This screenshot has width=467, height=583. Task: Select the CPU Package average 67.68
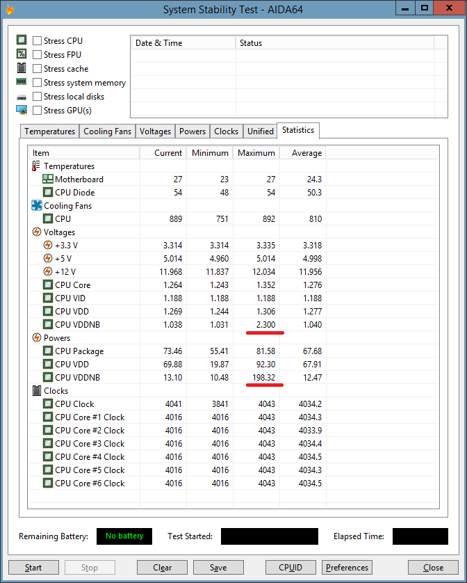coord(313,351)
